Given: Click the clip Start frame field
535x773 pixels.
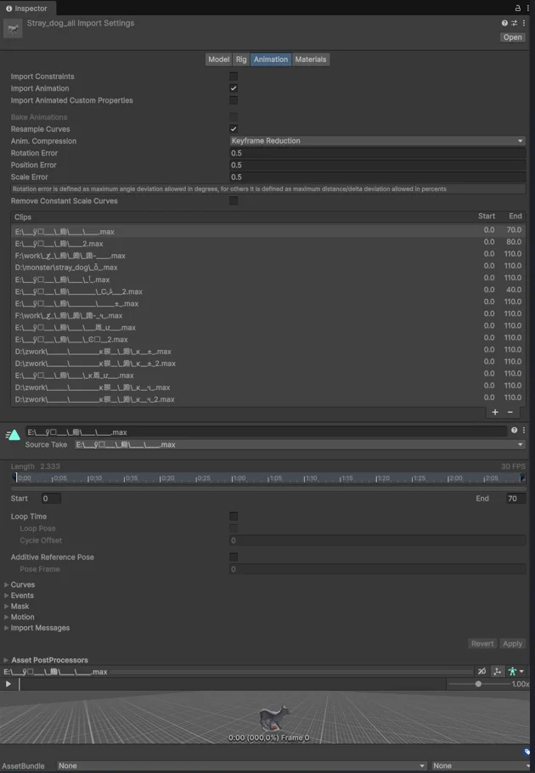Looking at the screenshot, I should click(x=51, y=499).
